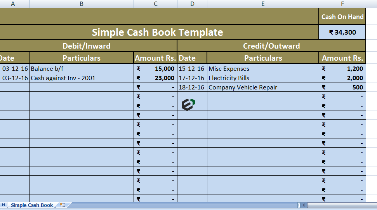
Task: Click the Credit/Outward header cell
Action: 271,46
